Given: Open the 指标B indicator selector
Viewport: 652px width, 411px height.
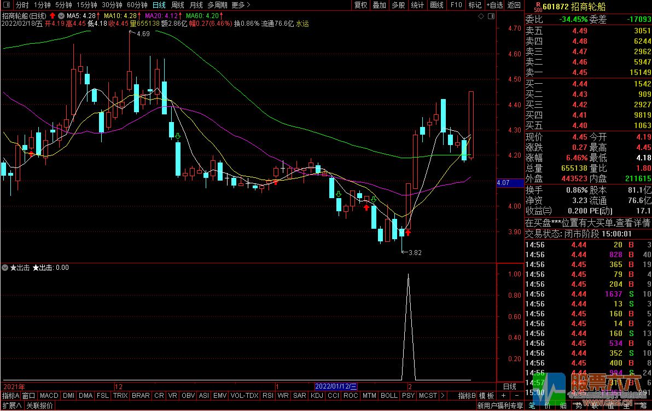Looking at the screenshot, I should tap(467, 396).
